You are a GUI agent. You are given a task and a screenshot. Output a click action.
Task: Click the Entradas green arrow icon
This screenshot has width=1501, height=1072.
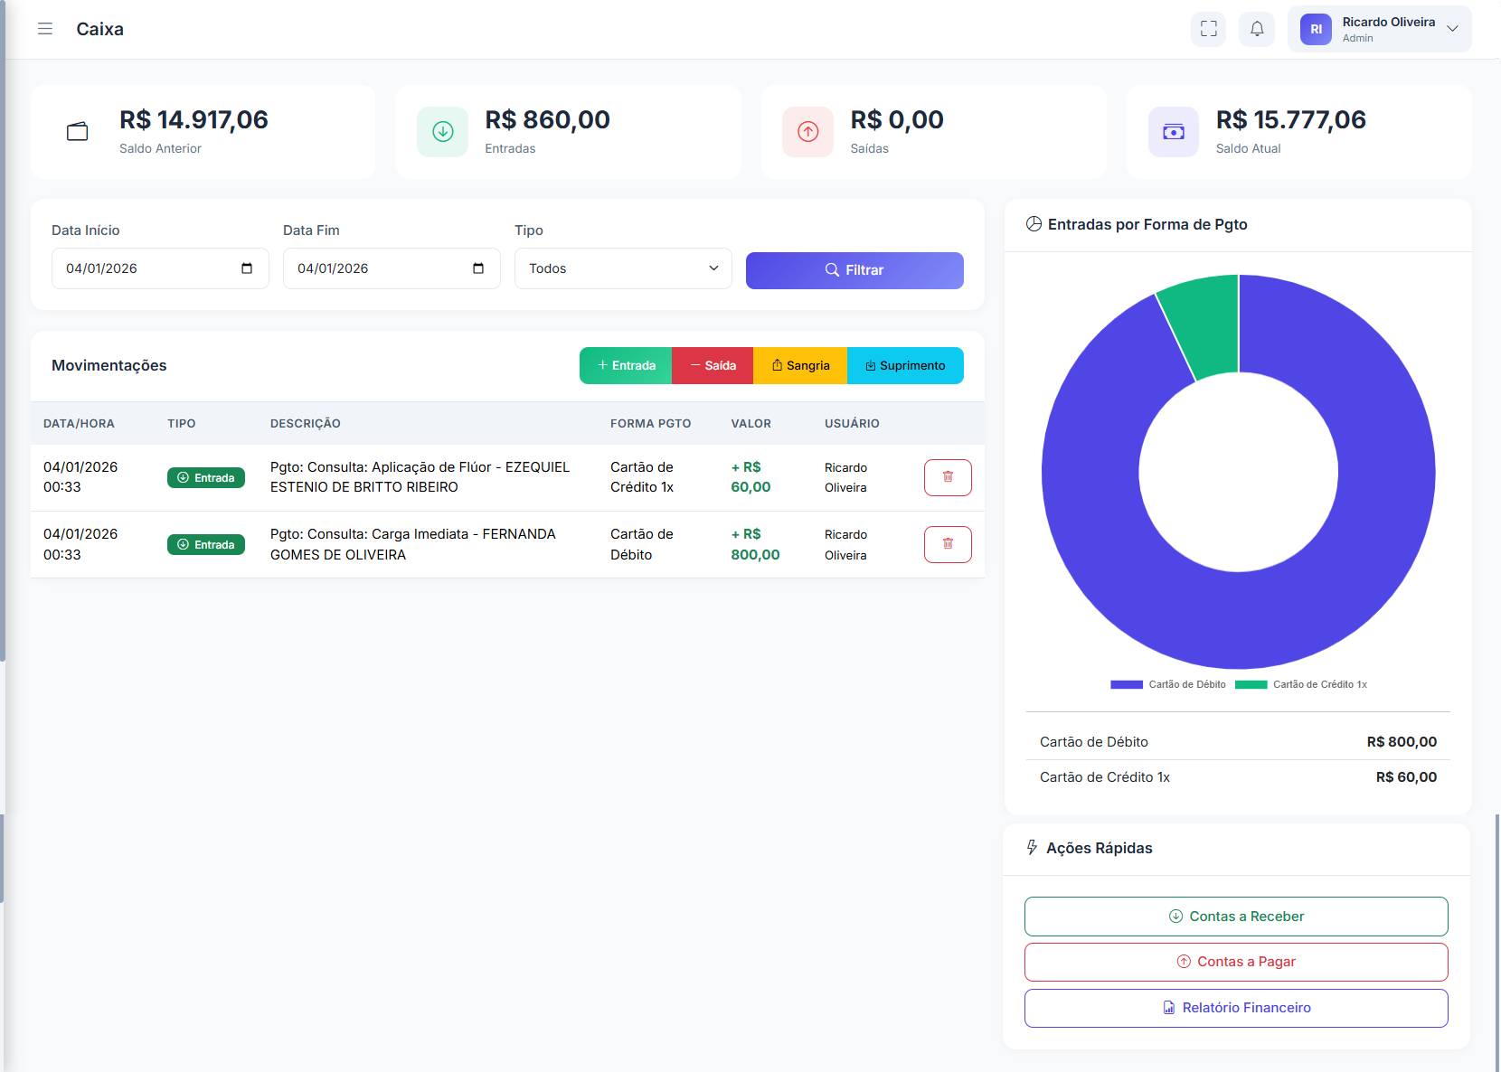click(x=442, y=132)
